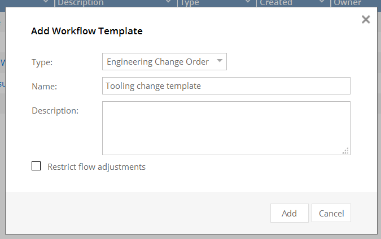Open the Created column chevron menu
Image resolution: width=381 pixels, height=239 pixels.
pyautogui.click(x=323, y=3)
